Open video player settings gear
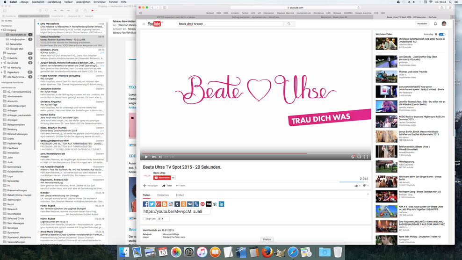 tap(353, 157)
